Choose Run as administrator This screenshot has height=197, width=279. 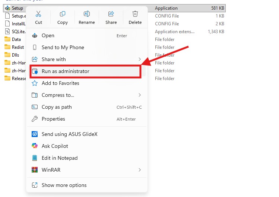coord(87,71)
